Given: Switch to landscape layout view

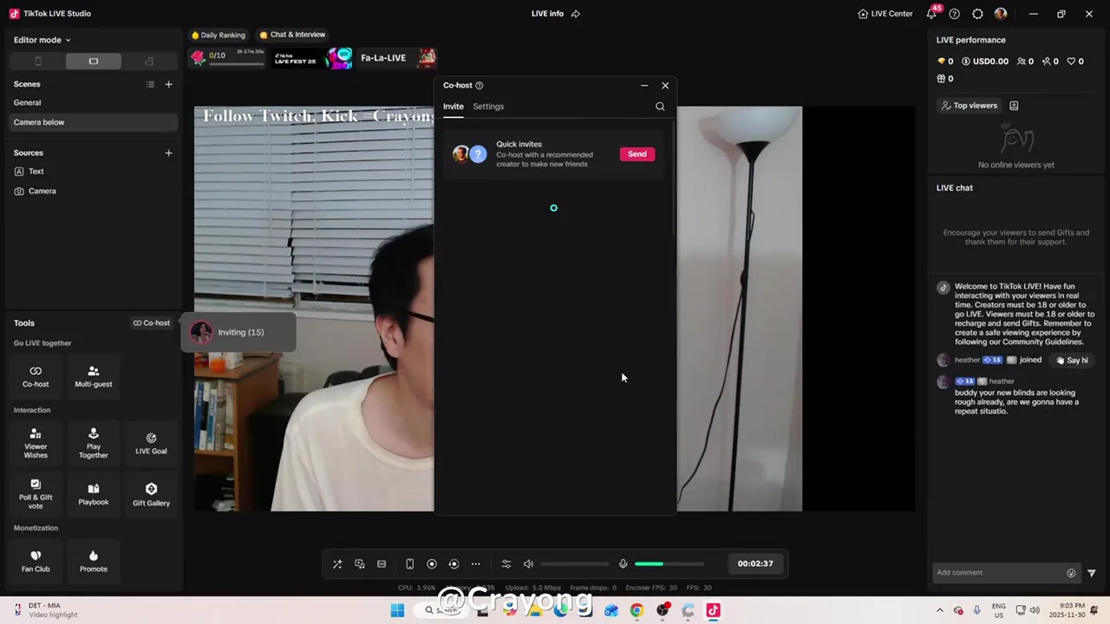Looking at the screenshot, I should tap(94, 62).
